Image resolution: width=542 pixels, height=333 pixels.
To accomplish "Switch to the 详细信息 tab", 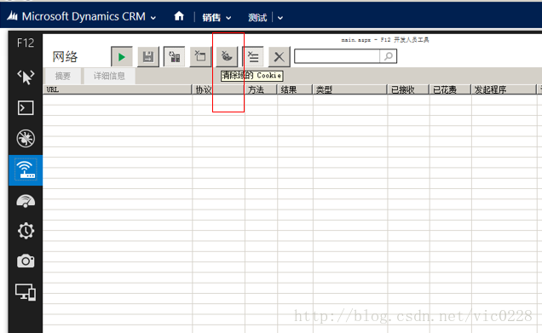I will coord(109,76).
